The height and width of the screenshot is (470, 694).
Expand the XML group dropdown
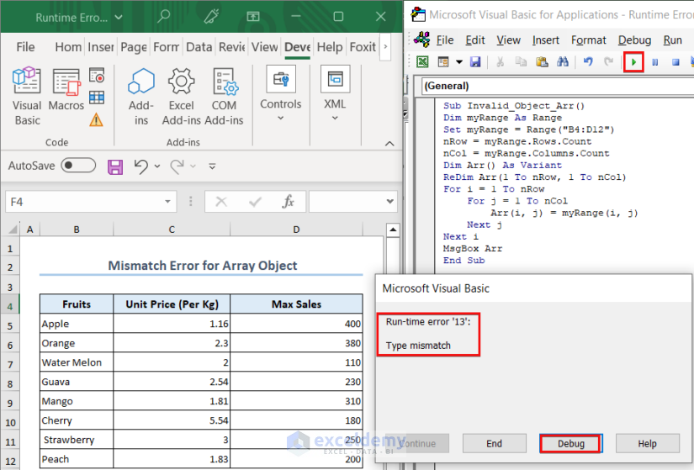(x=335, y=119)
